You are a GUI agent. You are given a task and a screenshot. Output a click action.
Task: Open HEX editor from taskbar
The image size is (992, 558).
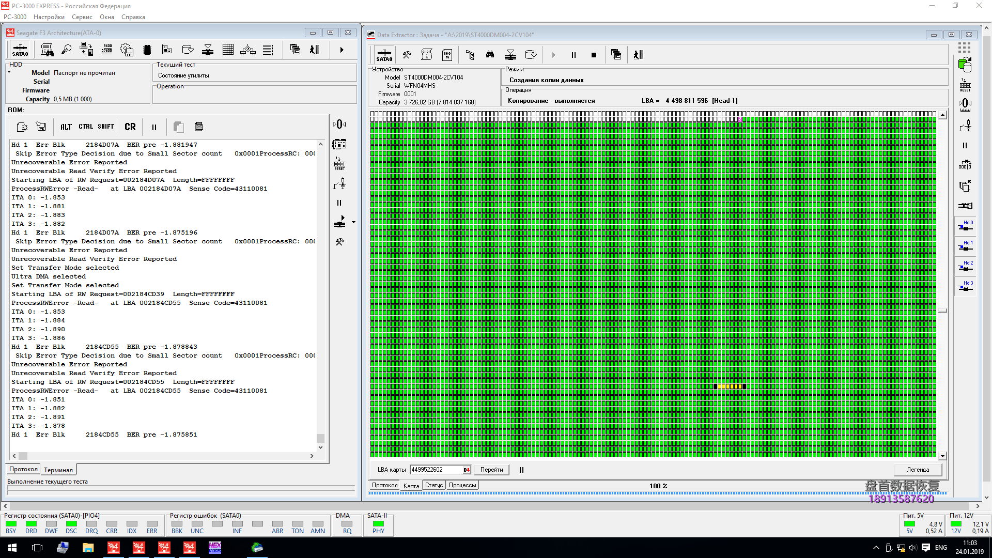point(215,548)
